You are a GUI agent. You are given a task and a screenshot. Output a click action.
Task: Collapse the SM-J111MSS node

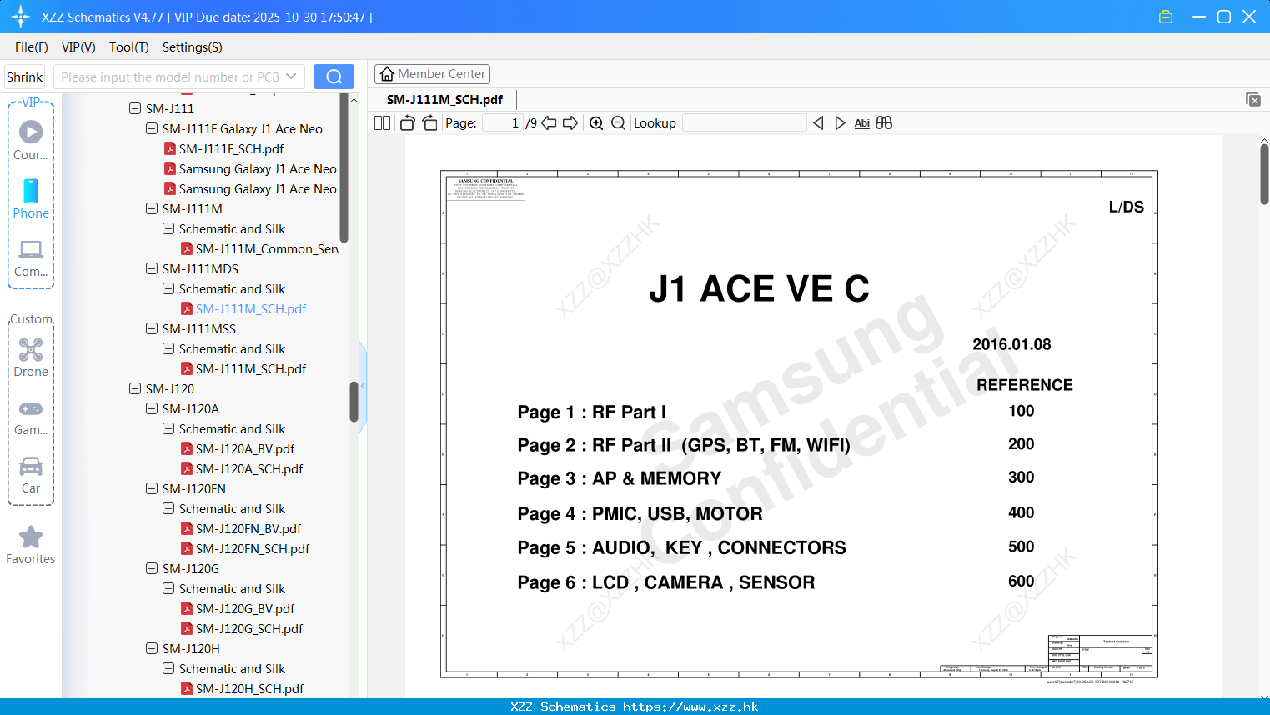(152, 328)
